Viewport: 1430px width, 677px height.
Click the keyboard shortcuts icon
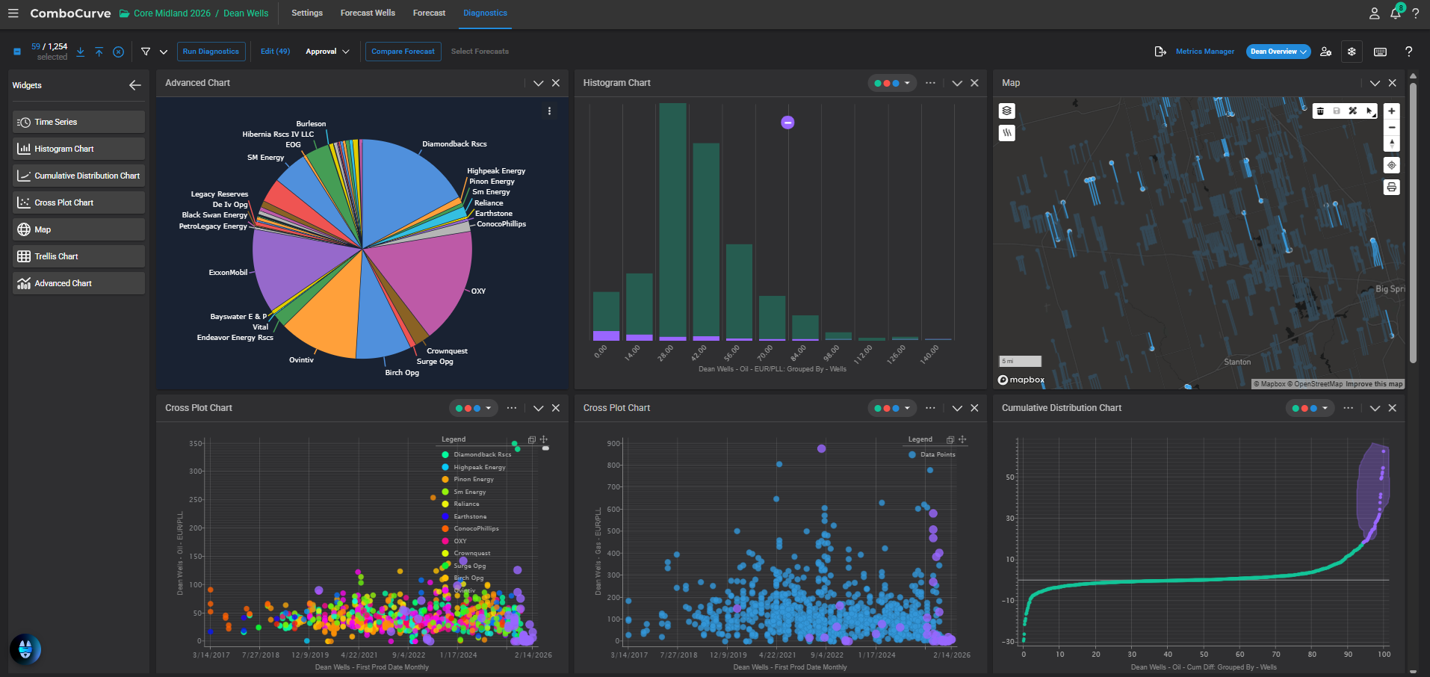click(x=1380, y=52)
